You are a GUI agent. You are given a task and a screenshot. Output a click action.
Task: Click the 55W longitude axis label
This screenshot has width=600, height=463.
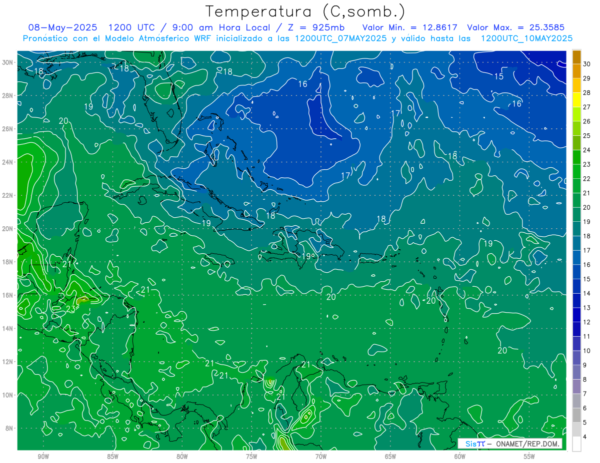[529, 457]
